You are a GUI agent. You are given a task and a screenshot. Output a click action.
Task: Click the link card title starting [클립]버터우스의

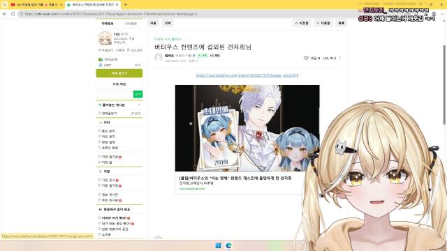tap(235, 178)
